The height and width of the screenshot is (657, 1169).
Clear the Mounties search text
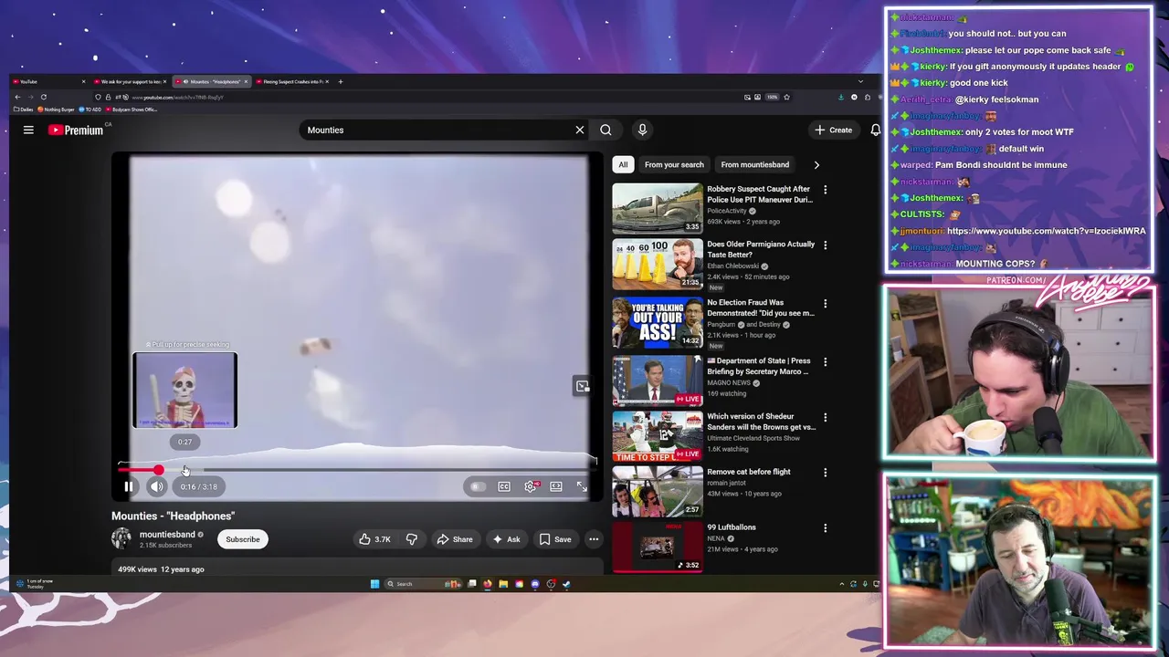[x=579, y=130]
